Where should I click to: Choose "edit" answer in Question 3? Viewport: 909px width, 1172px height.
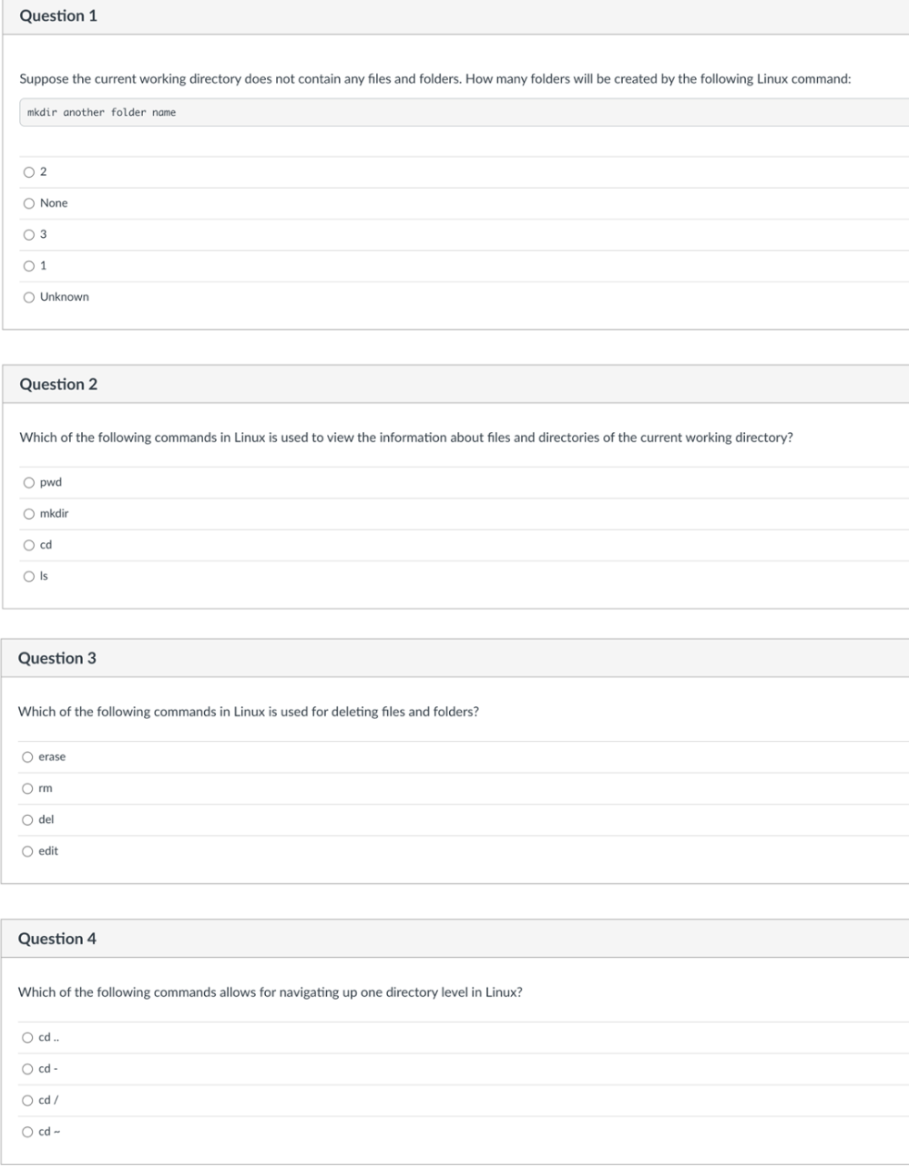click(x=28, y=850)
